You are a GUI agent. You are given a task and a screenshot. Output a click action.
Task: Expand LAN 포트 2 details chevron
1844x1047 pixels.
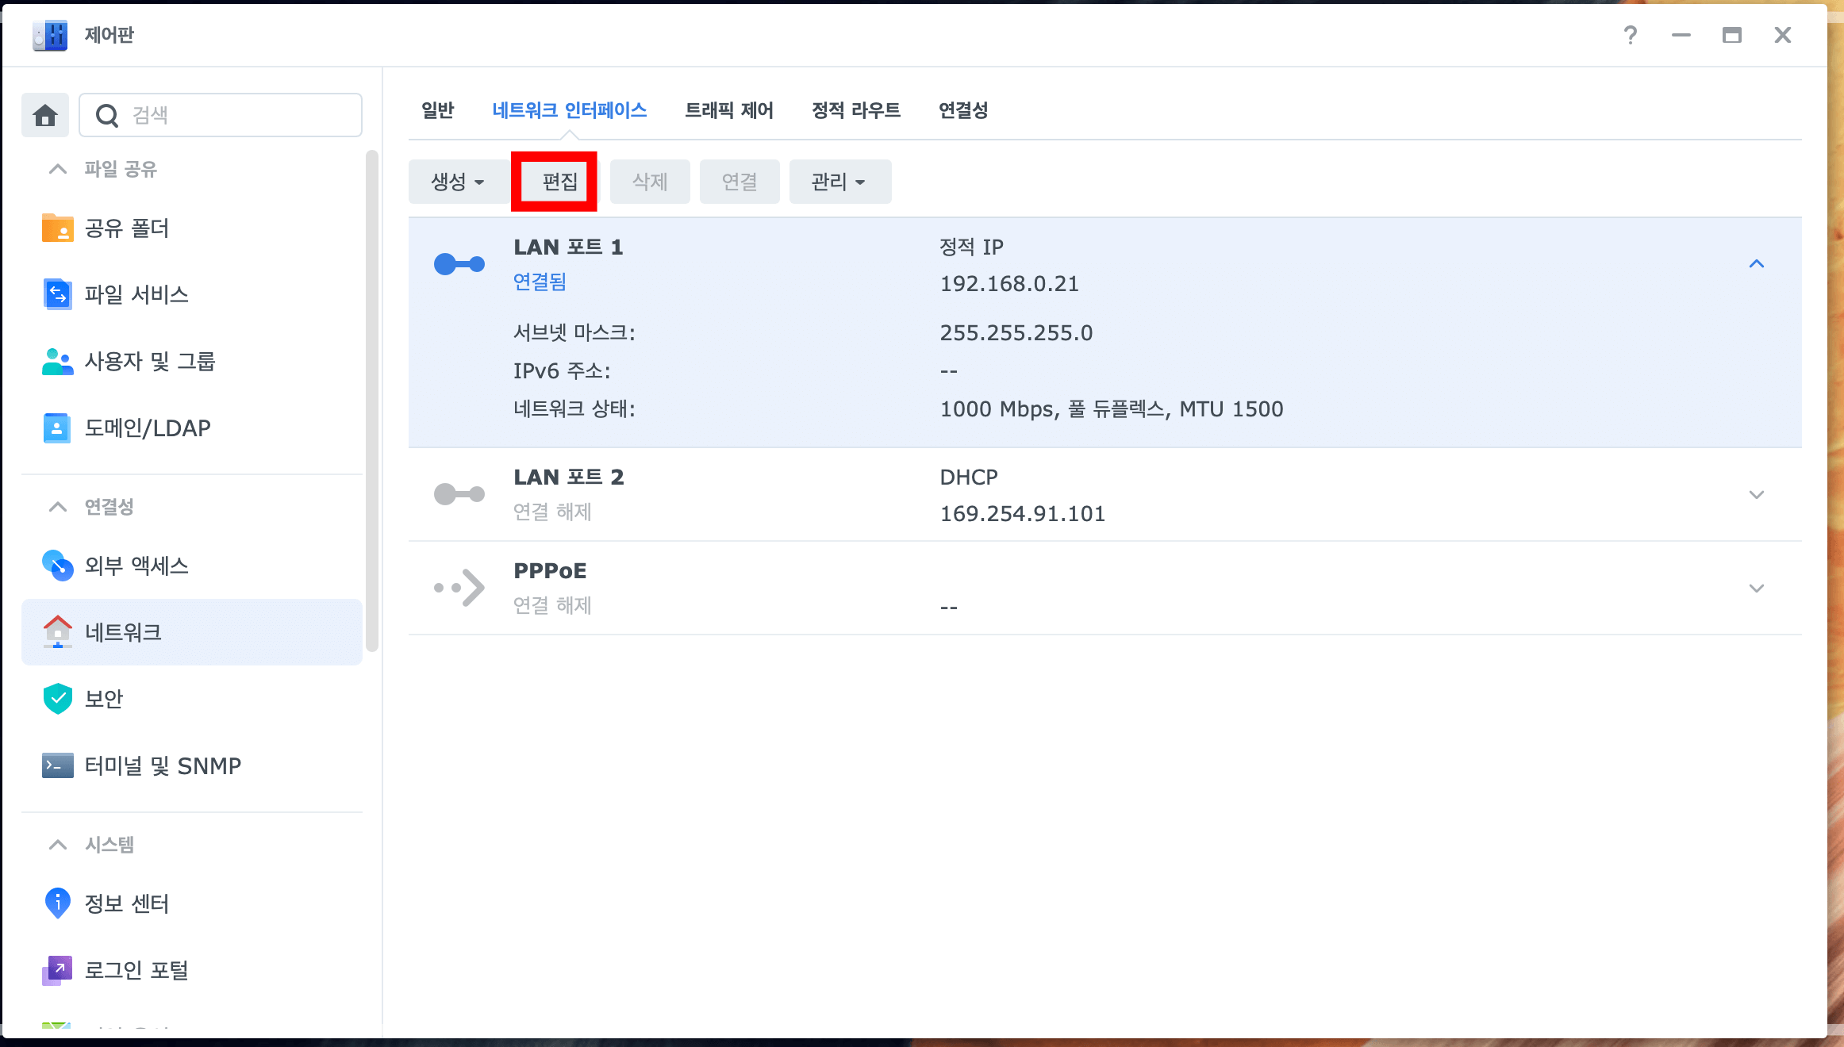click(x=1757, y=494)
